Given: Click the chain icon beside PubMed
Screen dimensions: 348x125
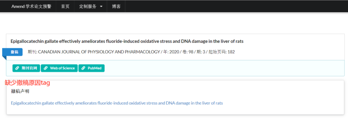Looking at the screenshot, I should 83,68.
